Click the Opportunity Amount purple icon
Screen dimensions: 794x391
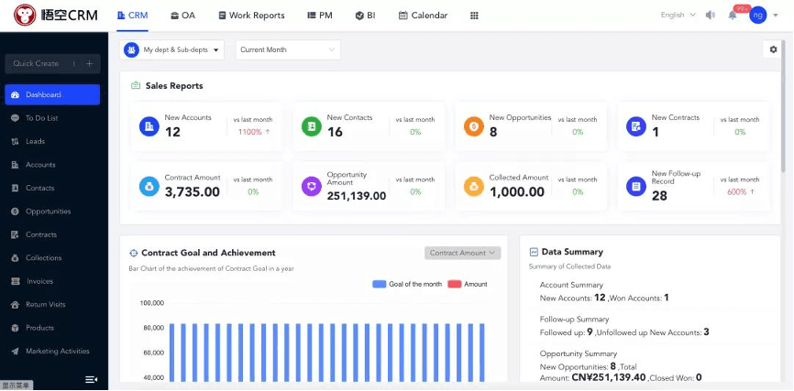coord(312,187)
